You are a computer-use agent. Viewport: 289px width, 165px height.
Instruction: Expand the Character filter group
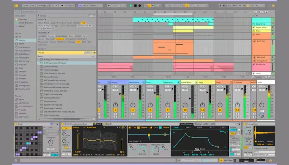click(43, 33)
